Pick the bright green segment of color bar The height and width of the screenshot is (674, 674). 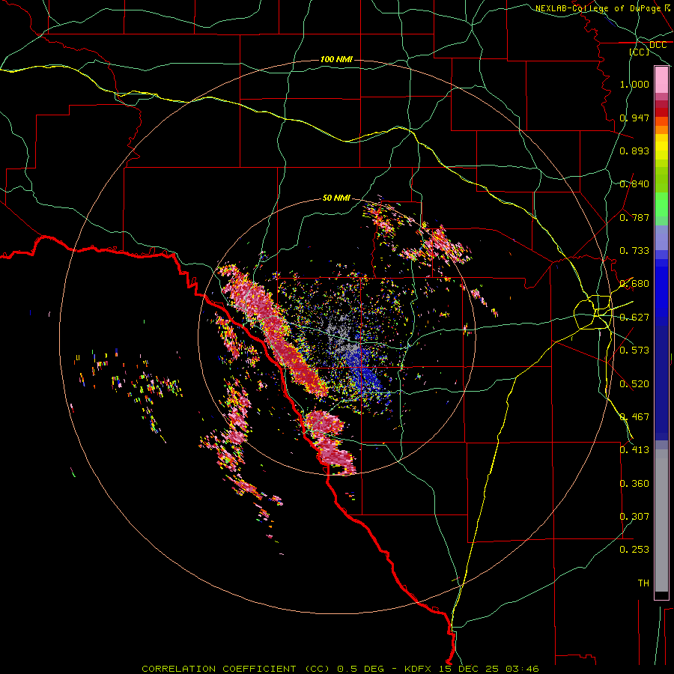661,204
